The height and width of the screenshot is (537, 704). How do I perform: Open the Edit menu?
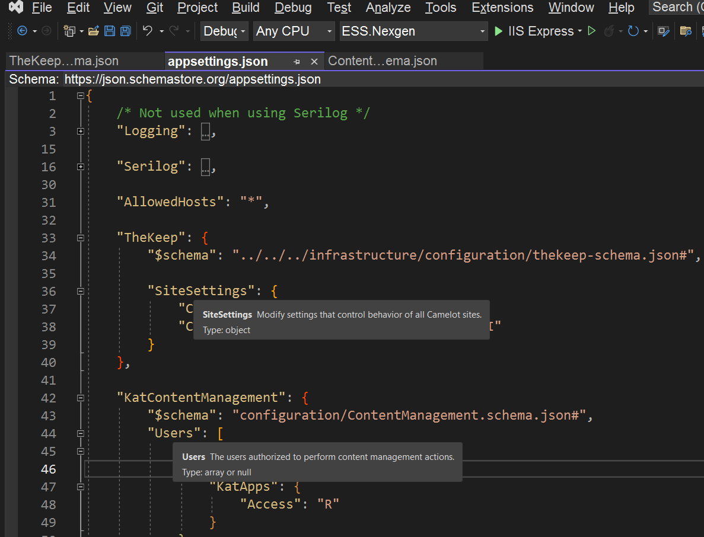pyautogui.click(x=78, y=8)
